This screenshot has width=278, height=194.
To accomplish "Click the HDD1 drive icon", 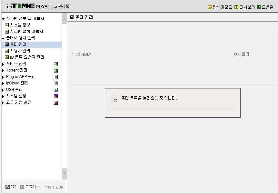I will [x=78, y=54].
